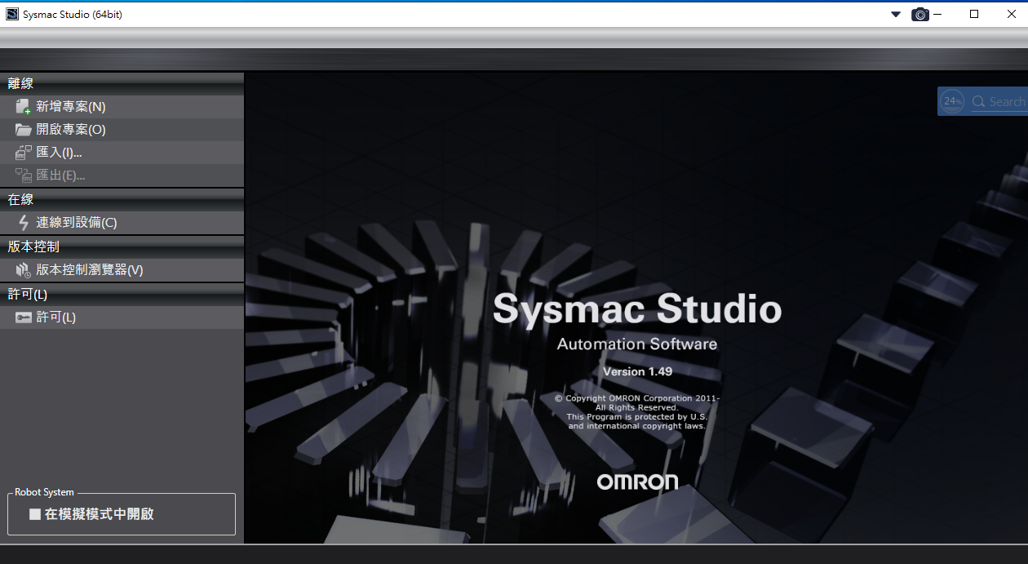The image size is (1028, 564).
Task: Minimize the Sysmac Studio window
Action: [x=938, y=14]
